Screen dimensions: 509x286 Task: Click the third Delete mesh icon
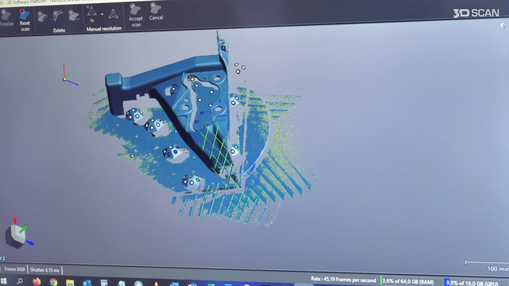coord(74,16)
